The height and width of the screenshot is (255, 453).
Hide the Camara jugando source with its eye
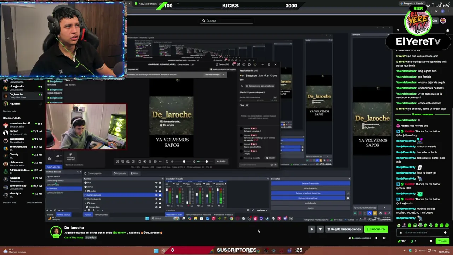pos(156,195)
